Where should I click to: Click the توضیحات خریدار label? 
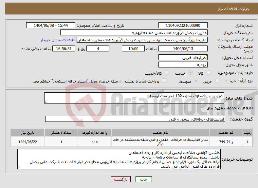point(237,160)
